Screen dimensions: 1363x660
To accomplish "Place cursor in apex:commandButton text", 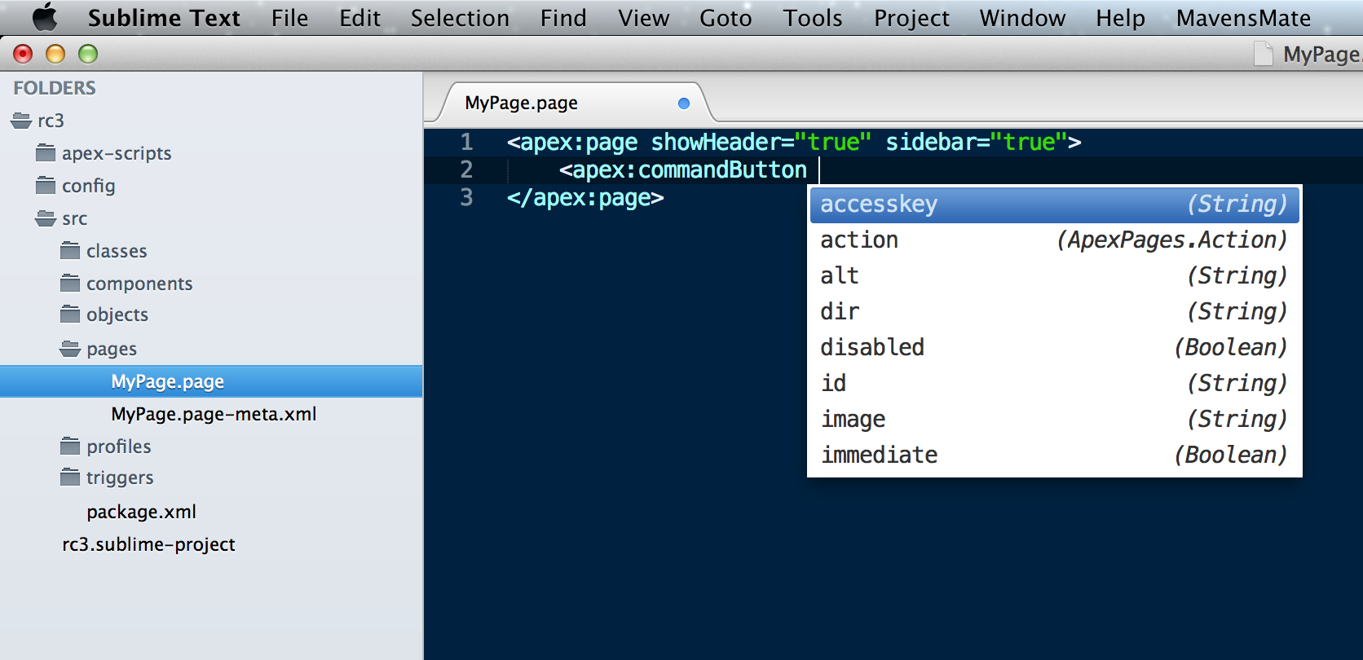I will coord(690,170).
